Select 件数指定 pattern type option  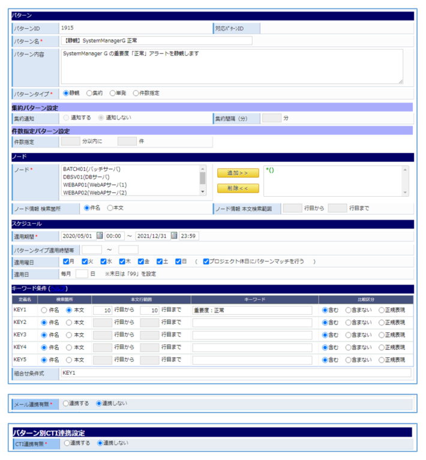pyautogui.click(x=136, y=93)
